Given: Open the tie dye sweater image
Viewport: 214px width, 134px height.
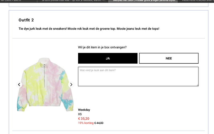Looking at the screenshot, I should (x=45, y=85).
